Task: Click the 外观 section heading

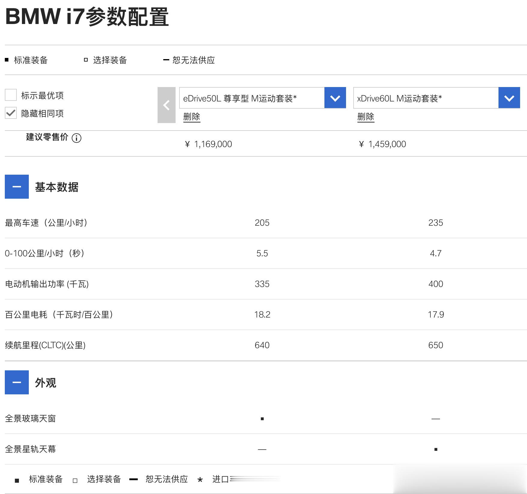Action: pyautogui.click(x=46, y=383)
